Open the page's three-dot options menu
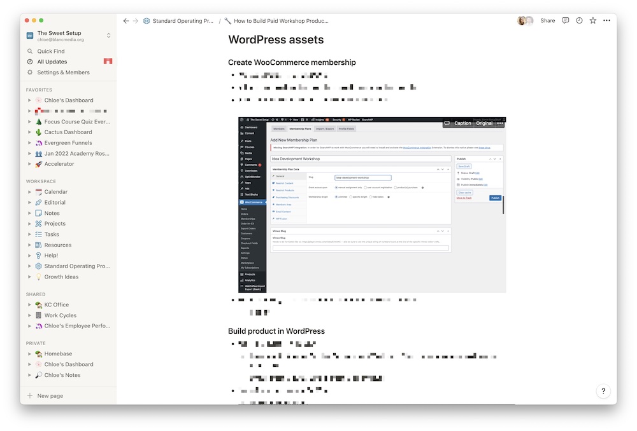This screenshot has width=637, height=431. (606, 21)
